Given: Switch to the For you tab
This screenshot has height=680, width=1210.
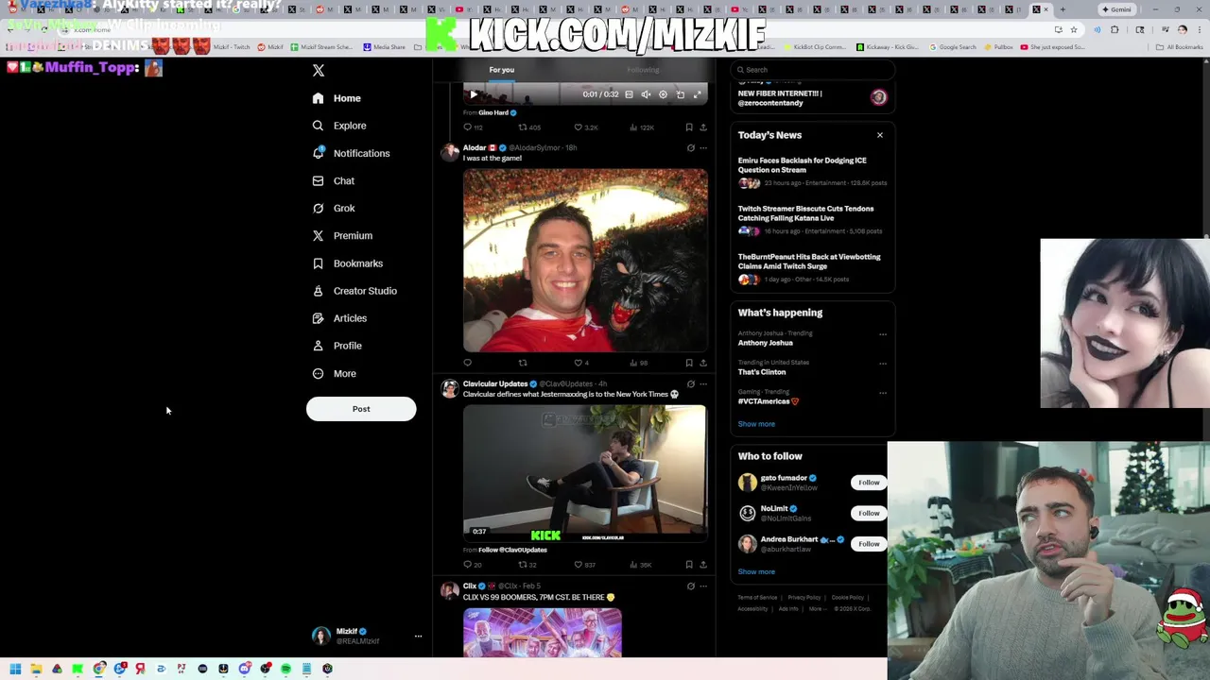Looking at the screenshot, I should click(x=502, y=70).
